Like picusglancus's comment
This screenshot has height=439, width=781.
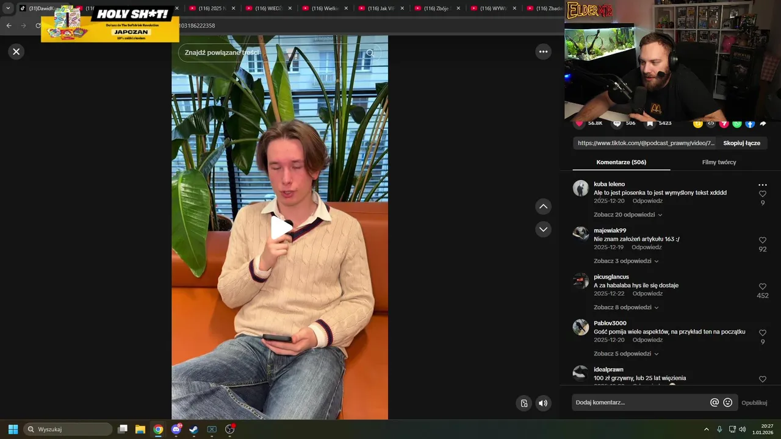762,287
